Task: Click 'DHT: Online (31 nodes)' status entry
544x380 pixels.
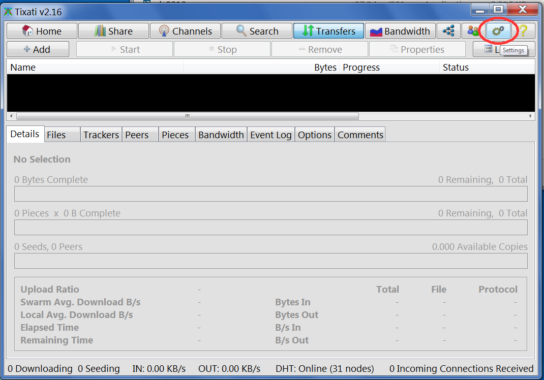Action: click(325, 368)
